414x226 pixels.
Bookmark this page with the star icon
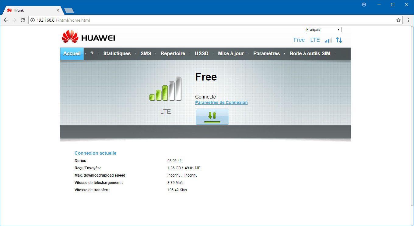398,20
